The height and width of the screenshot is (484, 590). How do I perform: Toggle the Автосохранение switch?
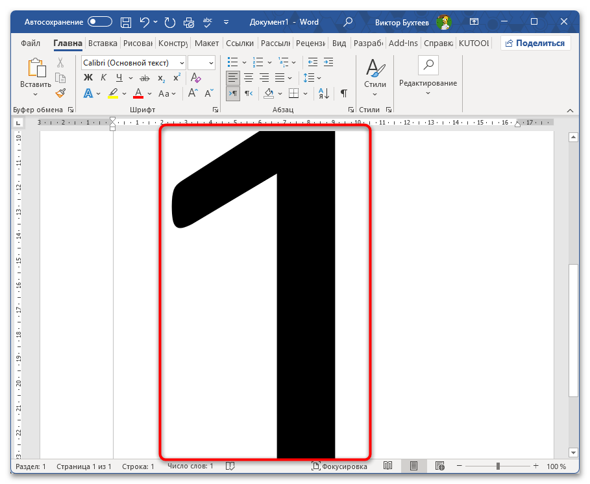[x=100, y=22]
